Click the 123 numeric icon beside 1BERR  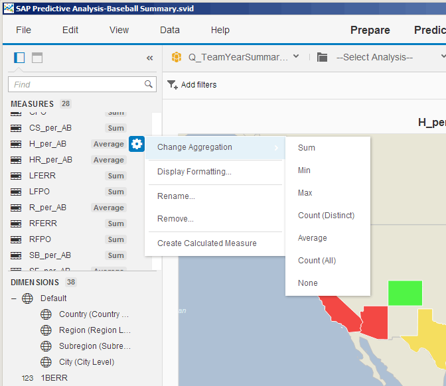coord(27,378)
